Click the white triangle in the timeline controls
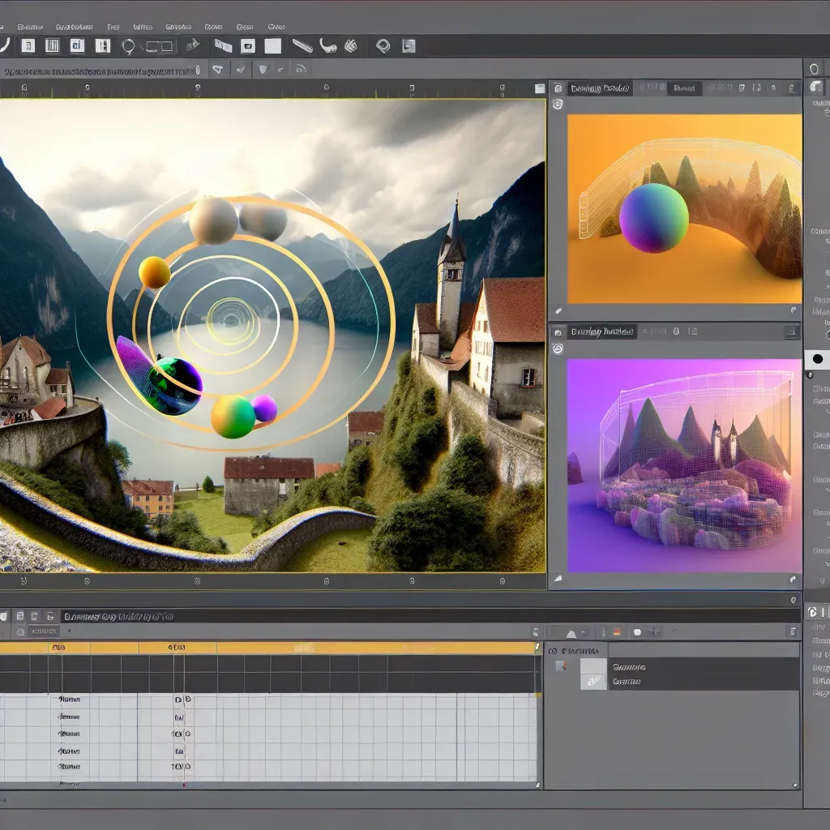 click(x=571, y=634)
